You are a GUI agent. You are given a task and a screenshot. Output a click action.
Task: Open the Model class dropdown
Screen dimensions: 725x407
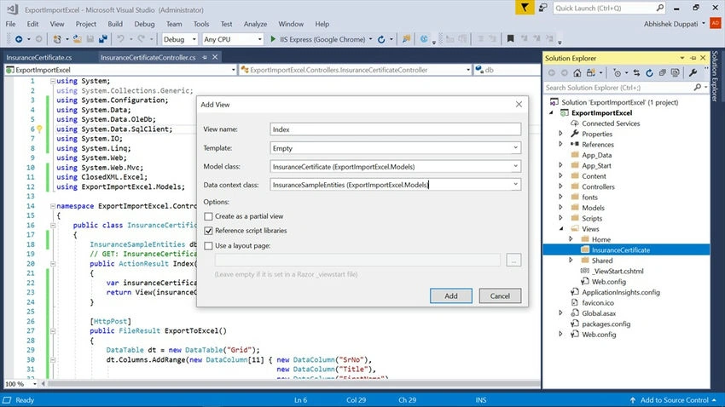[515, 167]
